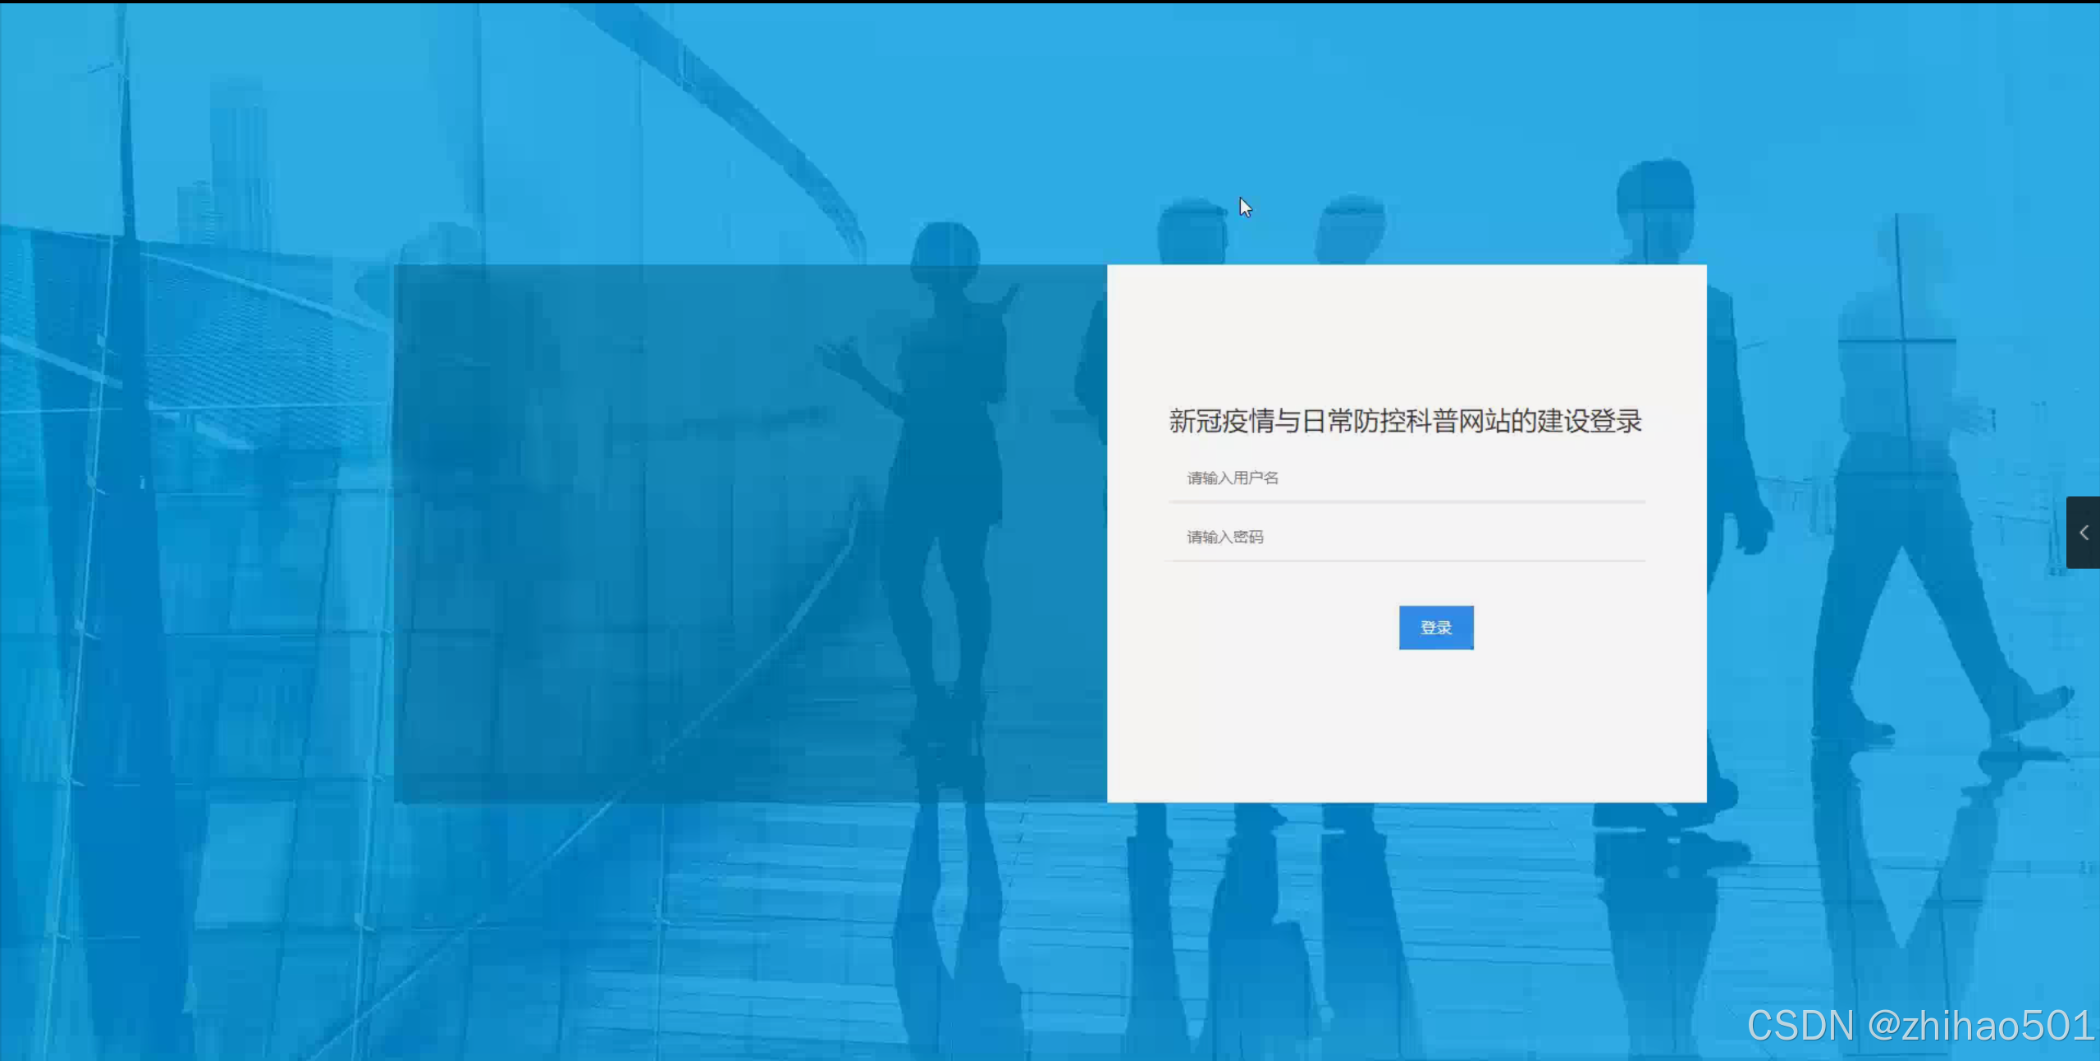The width and height of the screenshot is (2100, 1061).
Task: Click the underline beneath password field
Action: [1406, 561]
